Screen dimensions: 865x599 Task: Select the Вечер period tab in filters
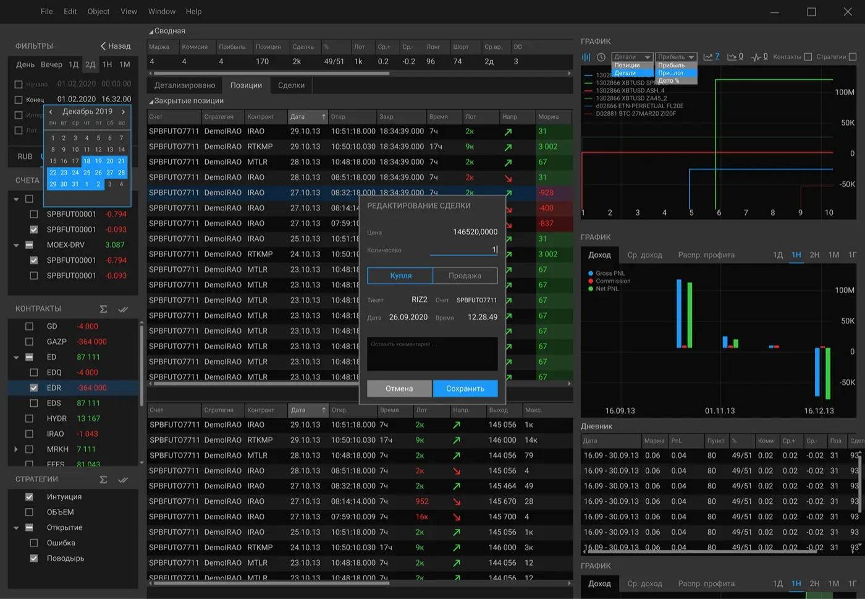[x=51, y=64]
